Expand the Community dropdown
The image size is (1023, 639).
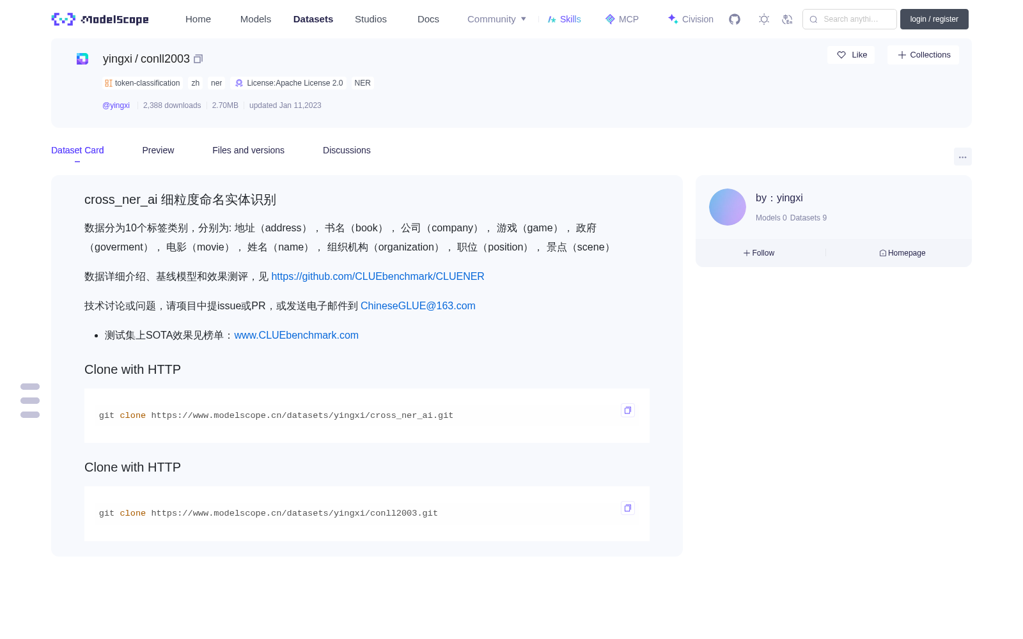pos(497,19)
